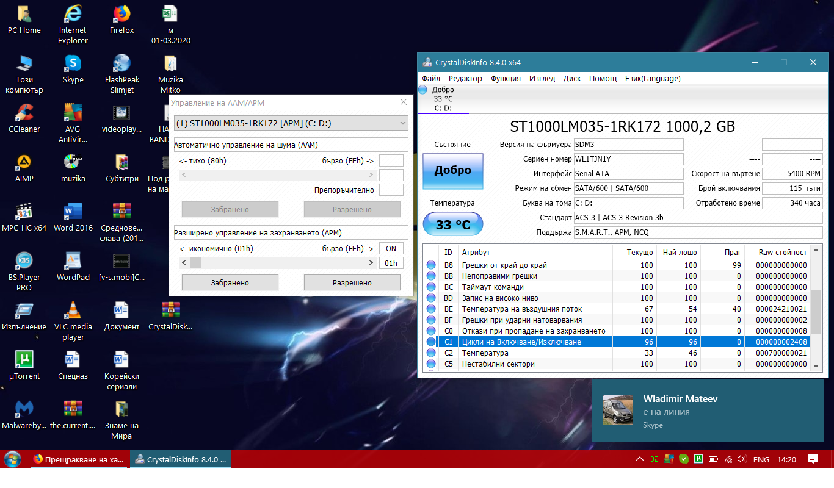Click the APM Забранено button
834x488 pixels.
click(x=230, y=282)
